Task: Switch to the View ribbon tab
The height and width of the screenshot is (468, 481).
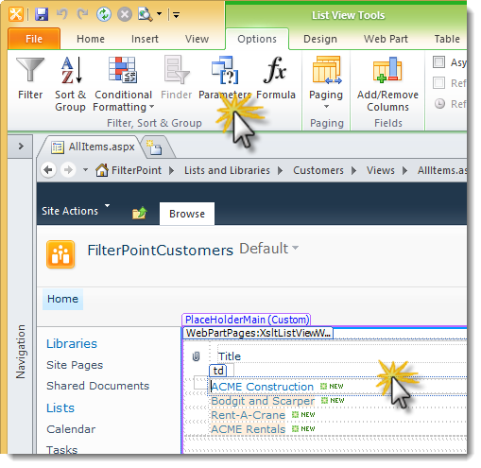Action: pyautogui.click(x=197, y=39)
